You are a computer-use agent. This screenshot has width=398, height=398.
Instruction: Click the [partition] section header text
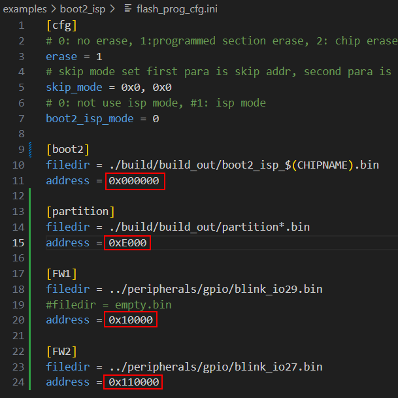80,211
